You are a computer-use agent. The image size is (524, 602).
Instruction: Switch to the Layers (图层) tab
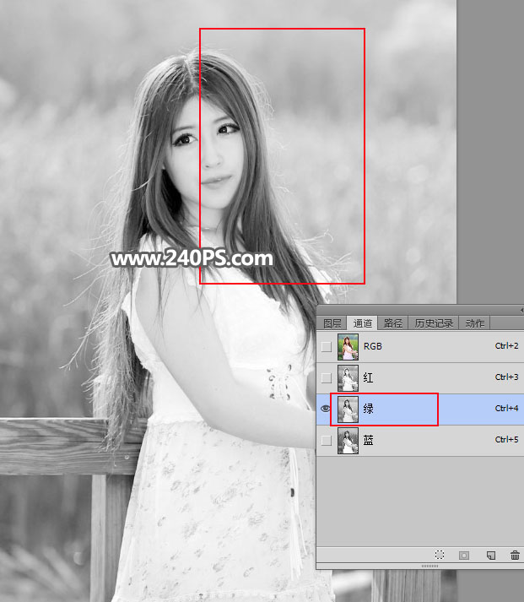[332, 323]
